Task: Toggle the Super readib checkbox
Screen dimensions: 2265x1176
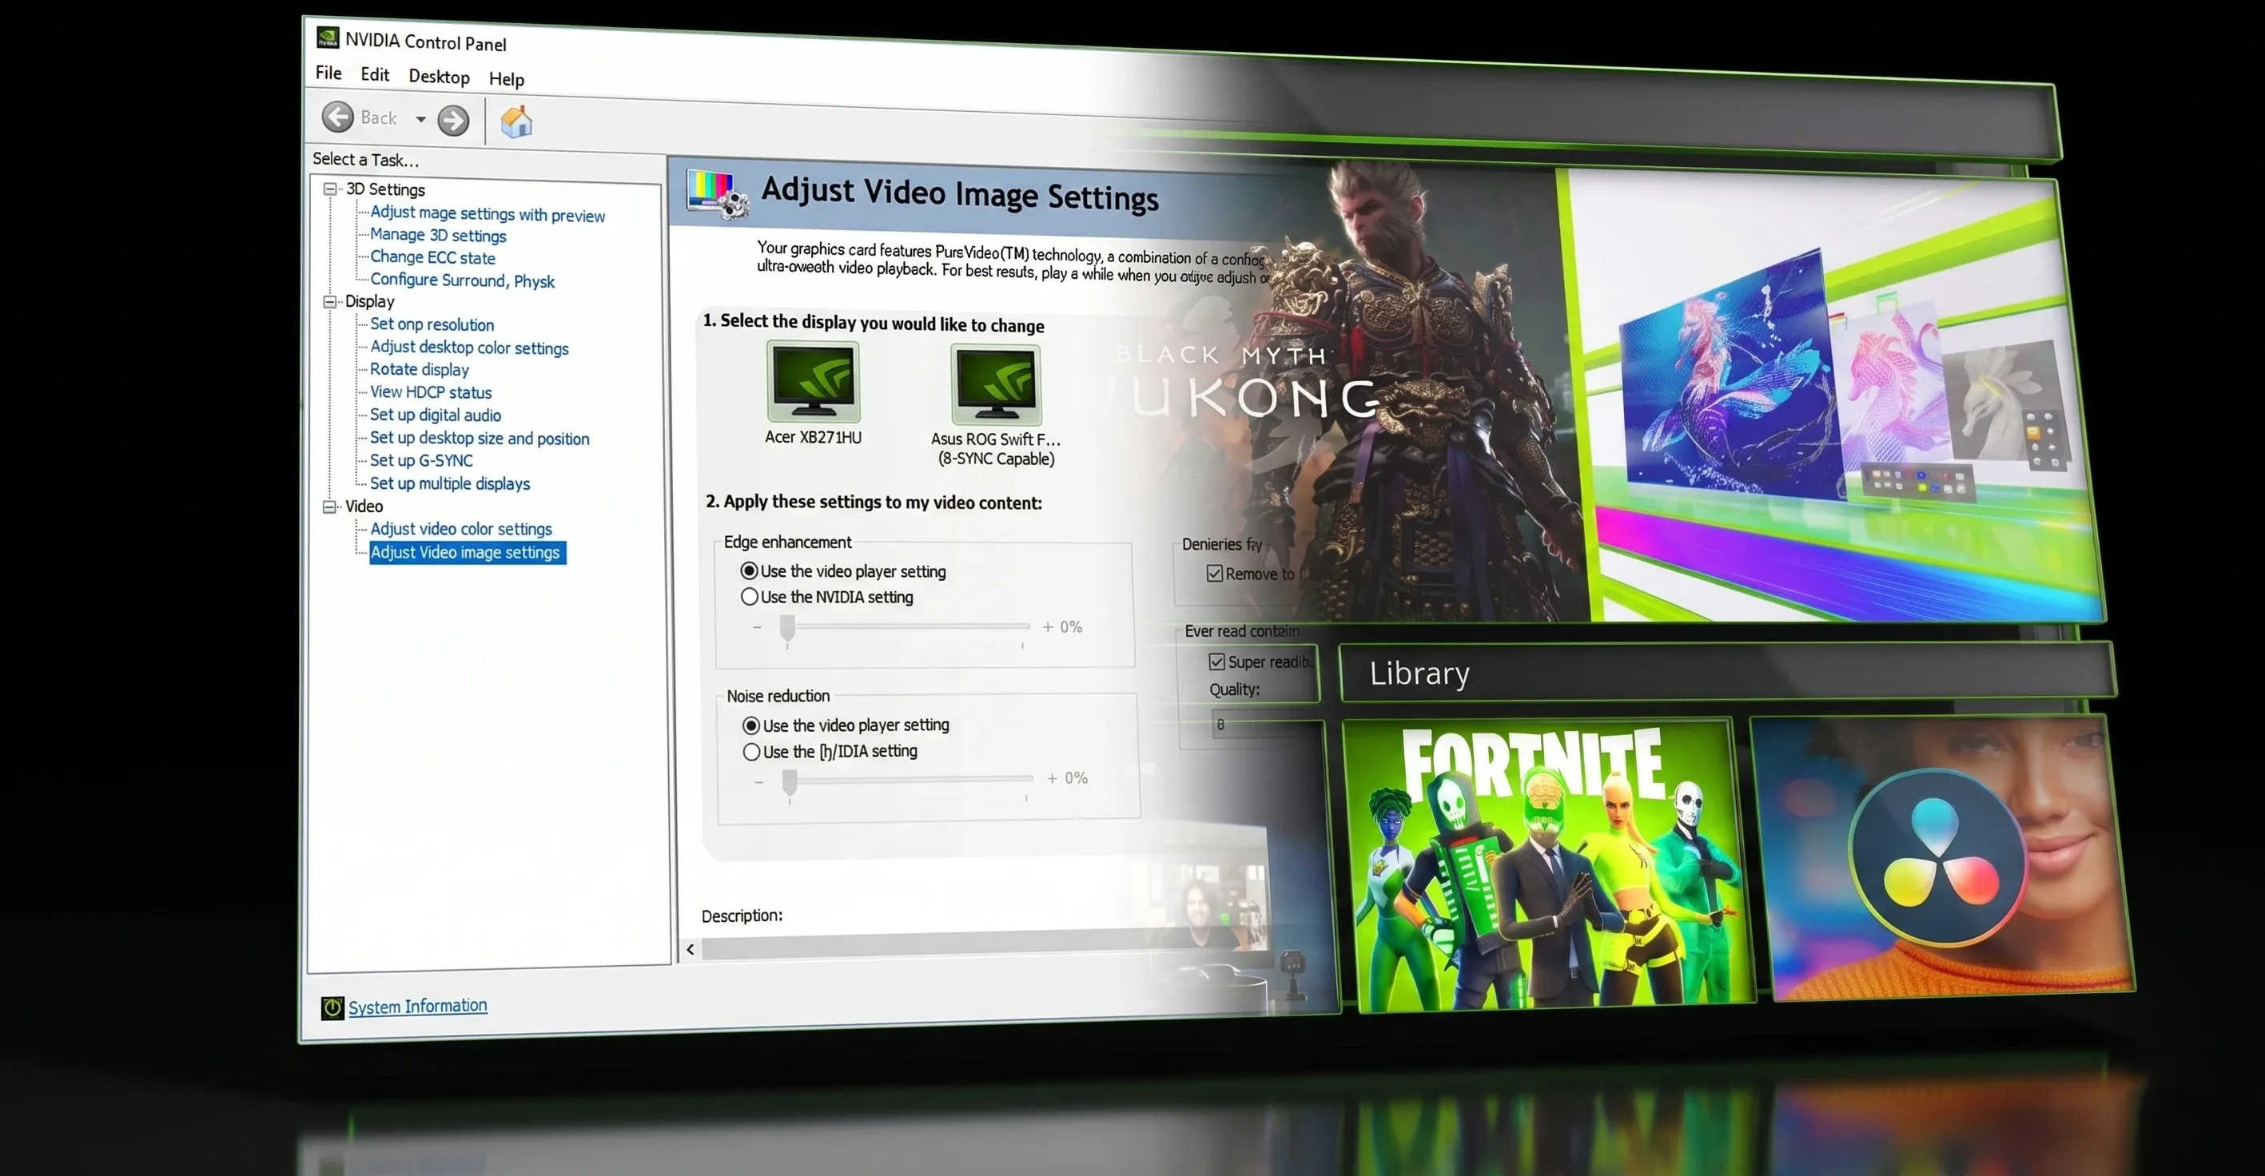Action: 1217,661
